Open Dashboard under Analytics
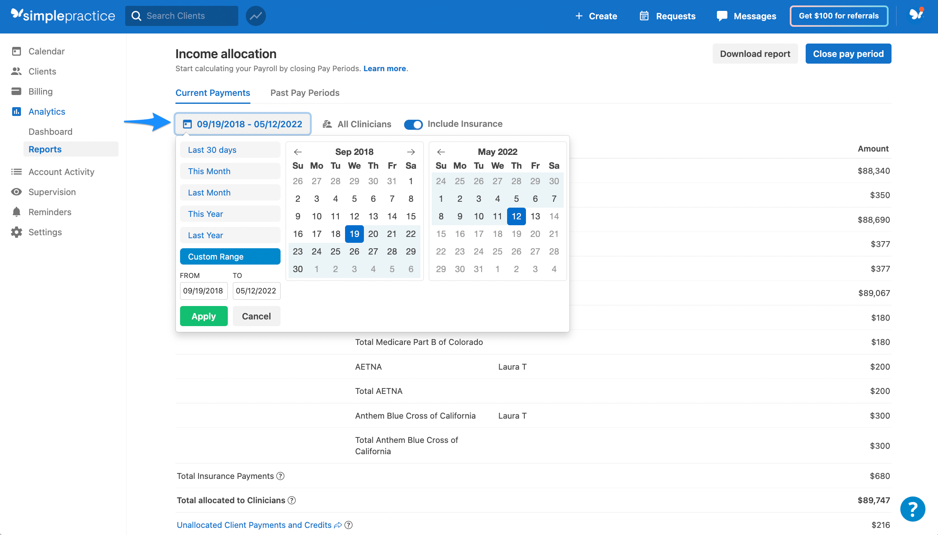The image size is (938, 535). coord(50,131)
